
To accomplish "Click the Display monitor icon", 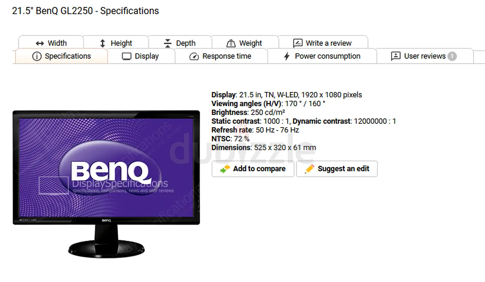I will (127, 56).
